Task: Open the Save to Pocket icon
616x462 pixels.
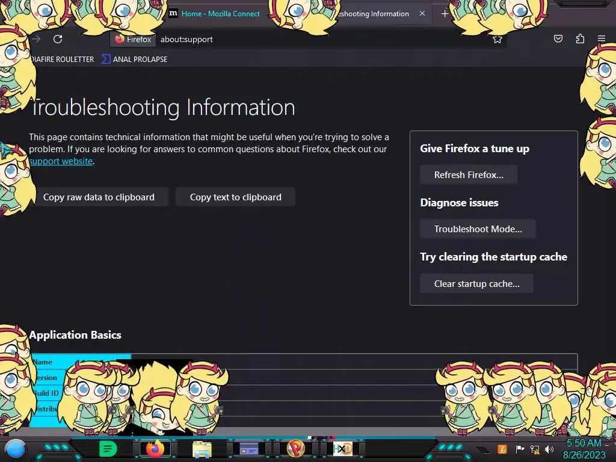Action: [x=558, y=38]
